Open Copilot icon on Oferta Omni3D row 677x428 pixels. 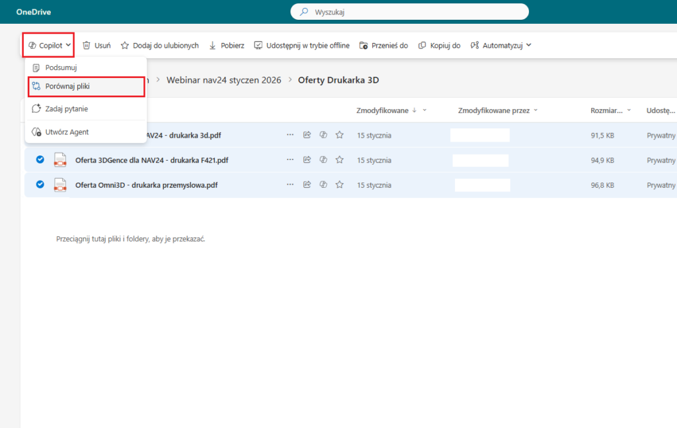(323, 185)
